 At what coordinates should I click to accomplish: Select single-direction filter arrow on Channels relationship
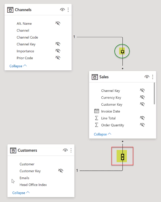click(x=122, y=52)
